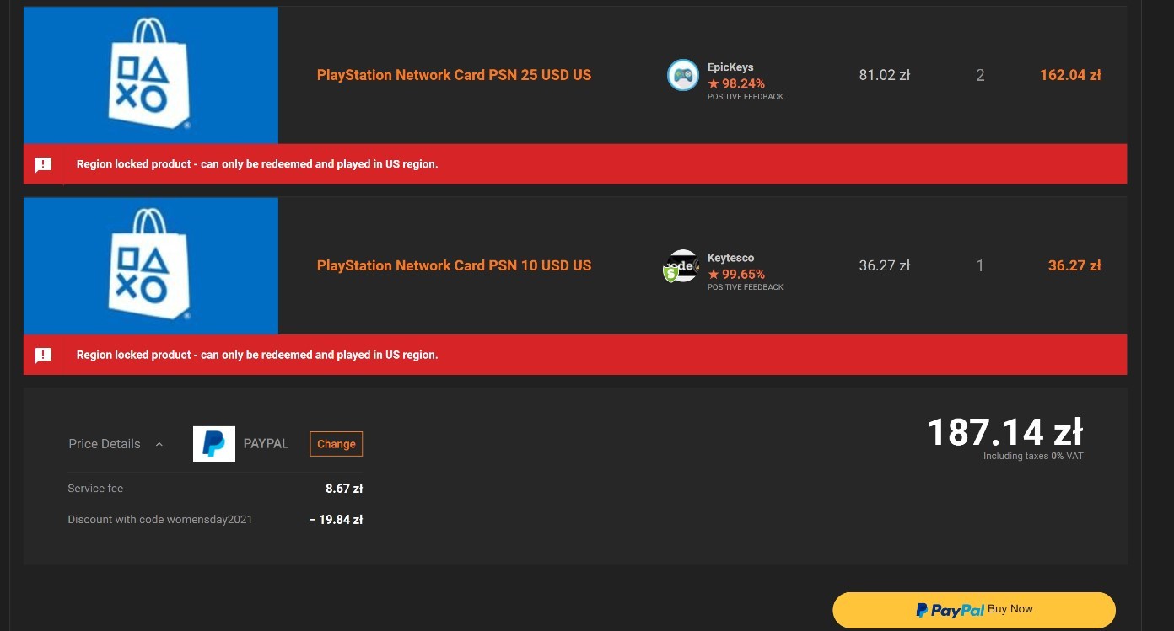Image resolution: width=1174 pixels, height=631 pixels.
Task: Collapse the Price Details chevron
Action: click(x=159, y=444)
